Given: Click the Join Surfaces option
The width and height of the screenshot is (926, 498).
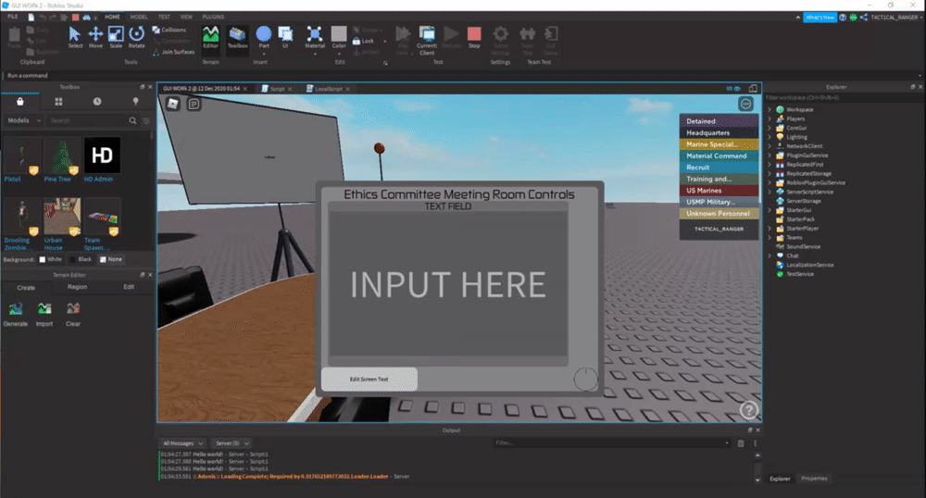Looking at the screenshot, I should tap(174, 52).
